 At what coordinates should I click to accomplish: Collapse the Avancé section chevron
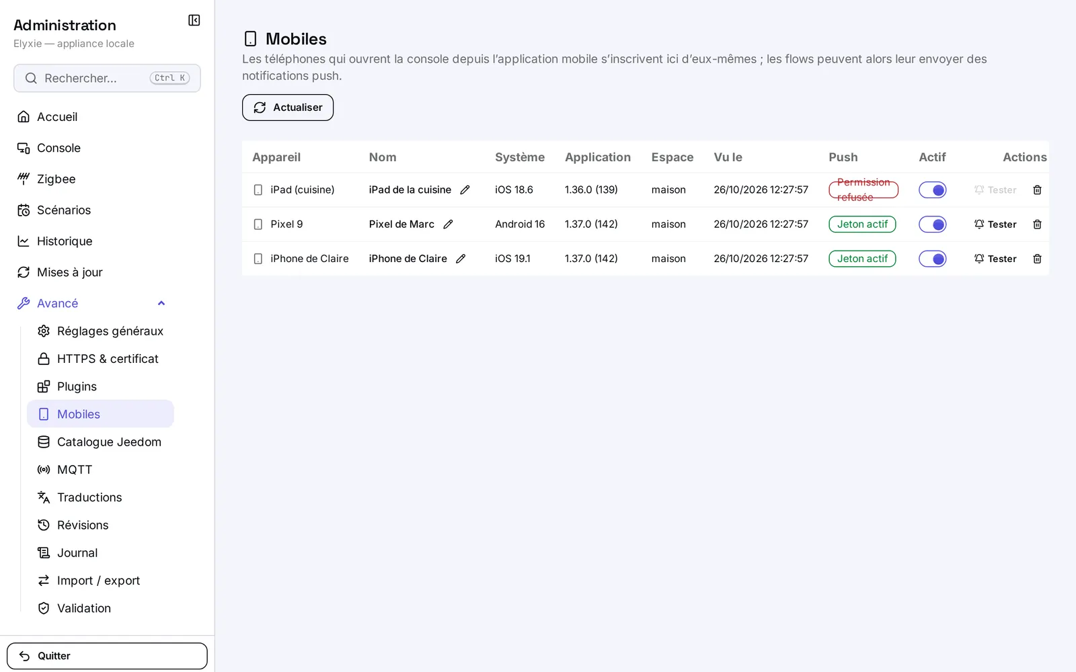point(161,304)
